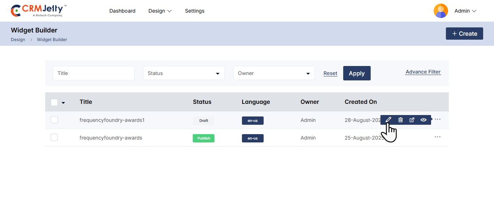494x216 pixels.
Task: Open bulk-select arrow beside header checkbox
Action: 63,103
